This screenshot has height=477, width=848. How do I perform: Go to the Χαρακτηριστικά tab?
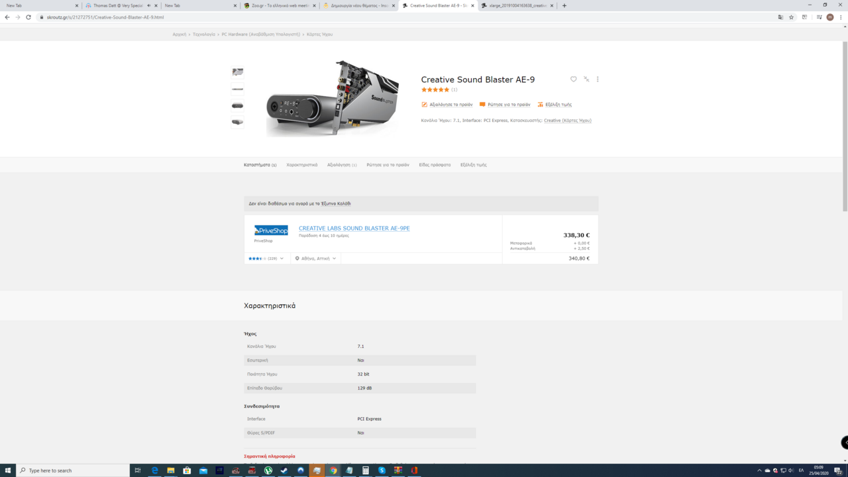click(302, 165)
